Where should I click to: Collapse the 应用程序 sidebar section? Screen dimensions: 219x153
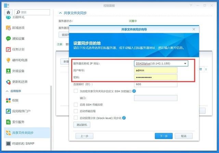(7, 91)
